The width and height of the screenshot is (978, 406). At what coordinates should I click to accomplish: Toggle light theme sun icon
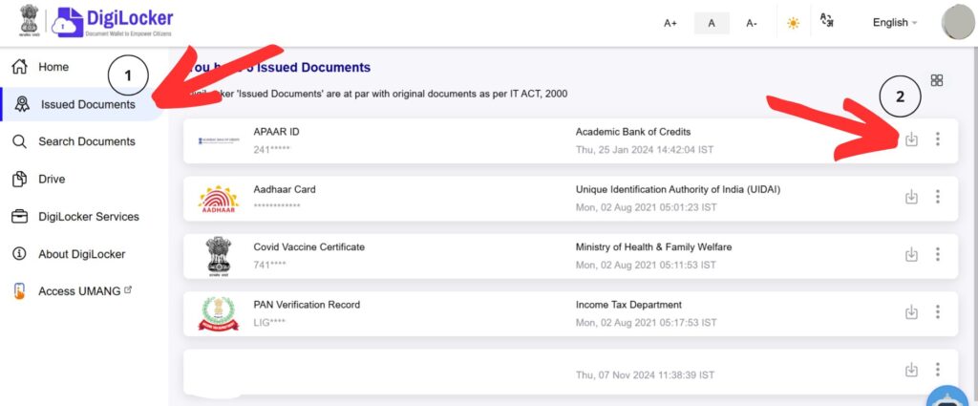(793, 23)
